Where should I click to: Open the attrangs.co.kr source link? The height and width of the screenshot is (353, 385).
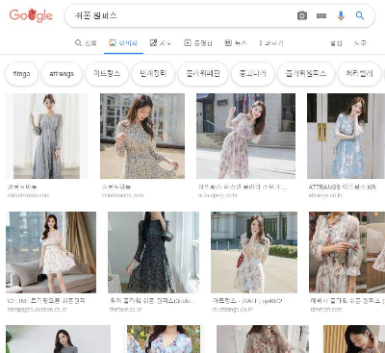click(x=325, y=195)
